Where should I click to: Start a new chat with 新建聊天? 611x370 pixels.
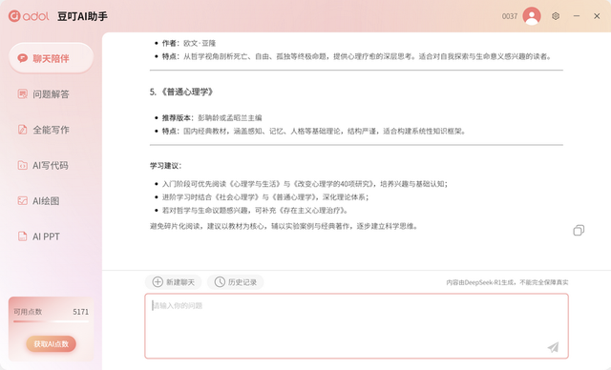coord(174,282)
